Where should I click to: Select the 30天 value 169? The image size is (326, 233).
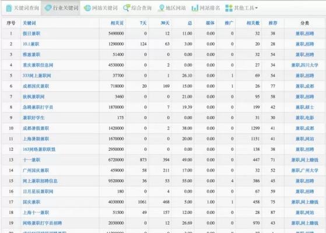point(166,86)
